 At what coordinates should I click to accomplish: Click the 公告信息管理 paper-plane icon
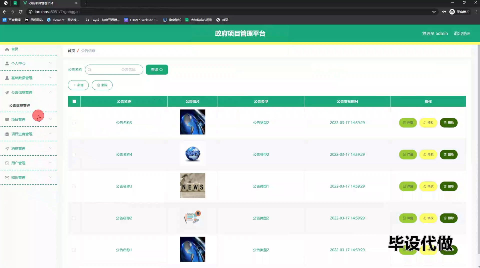click(x=7, y=92)
